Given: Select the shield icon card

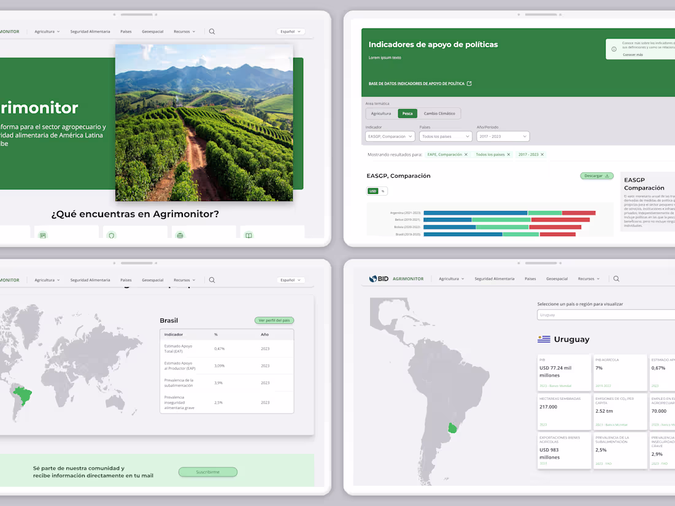Looking at the screenshot, I should [111, 235].
